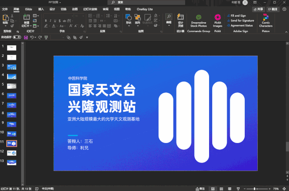Collapse the ribbon with the chevron
Image resolution: width=289 pixels, height=191 pixels.
pyautogui.click(x=286, y=32)
